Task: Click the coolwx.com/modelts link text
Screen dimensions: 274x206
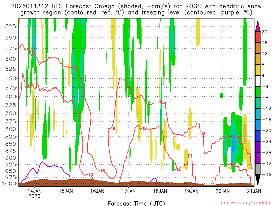Action: 246,203
